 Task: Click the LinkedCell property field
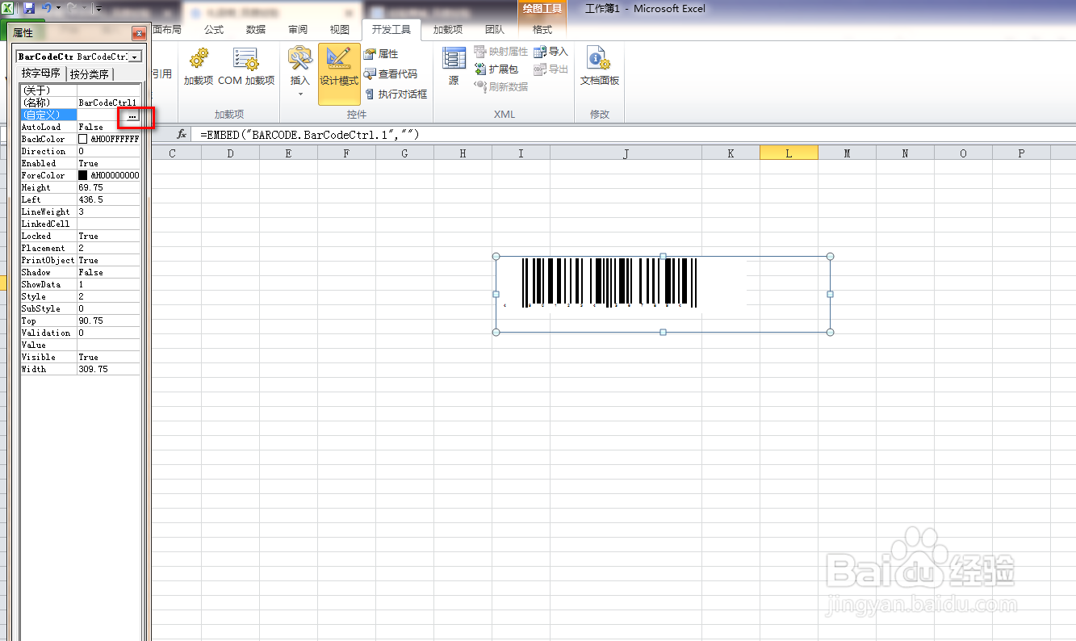click(x=108, y=224)
